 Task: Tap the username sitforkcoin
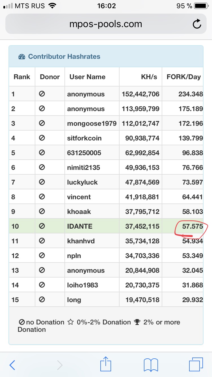tap(84, 138)
